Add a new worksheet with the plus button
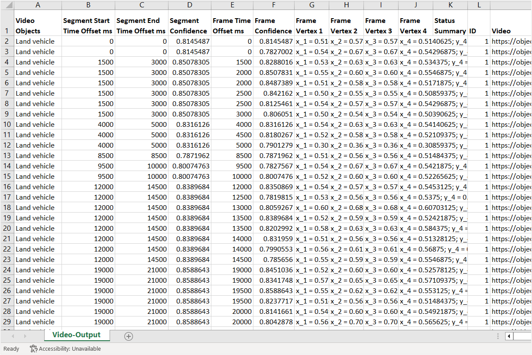This screenshot has height=355, width=532. (x=128, y=336)
